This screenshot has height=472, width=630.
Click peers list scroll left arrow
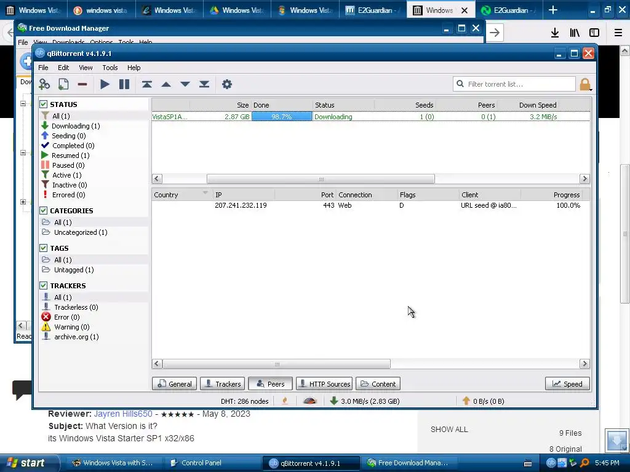[x=157, y=364]
